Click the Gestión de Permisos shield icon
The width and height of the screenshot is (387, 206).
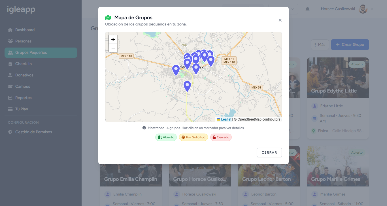click(x=10, y=132)
